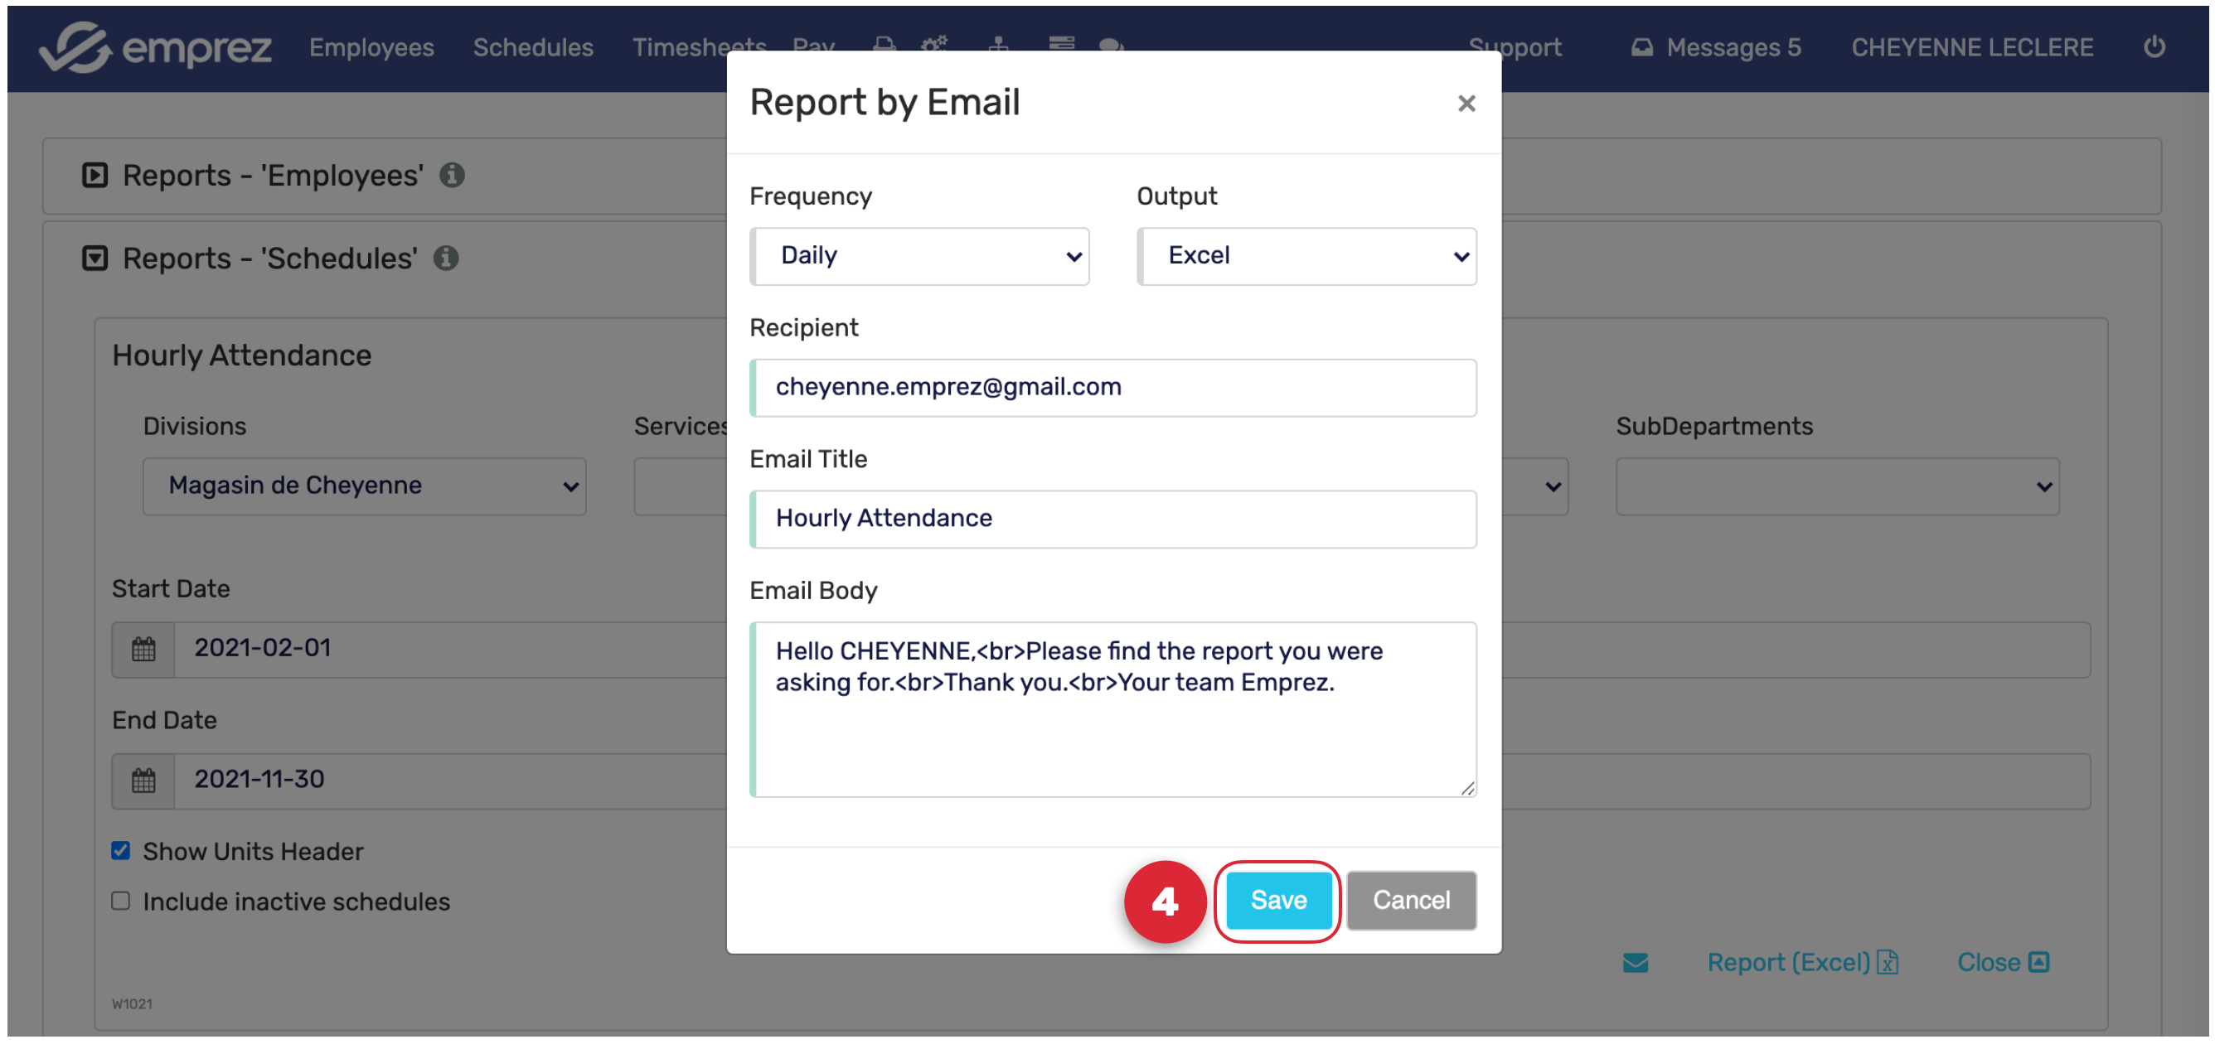Click info icon next to Reports 'Employees'
This screenshot has width=2215, height=1049.
(x=453, y=176)
